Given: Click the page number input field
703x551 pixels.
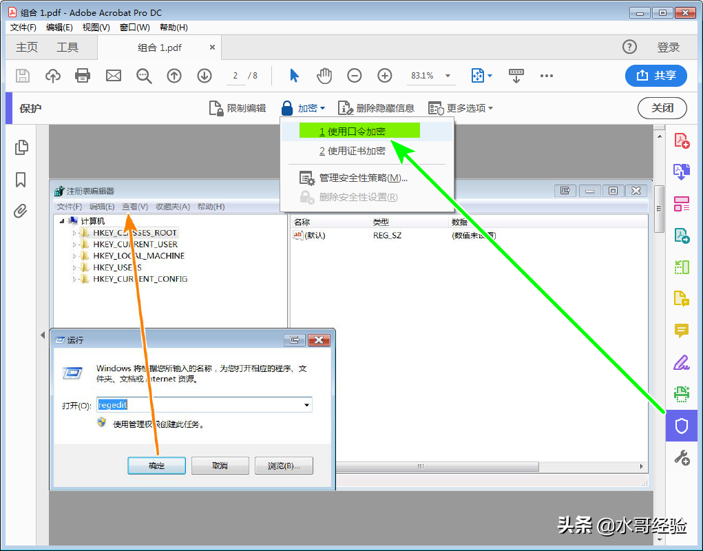Looking at the screenshot, I should 235,76.
